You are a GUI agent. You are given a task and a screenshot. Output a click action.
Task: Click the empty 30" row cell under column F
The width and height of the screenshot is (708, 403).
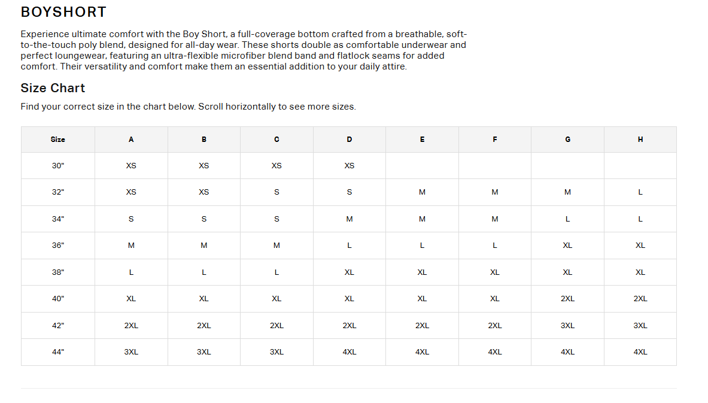[495, 166]
